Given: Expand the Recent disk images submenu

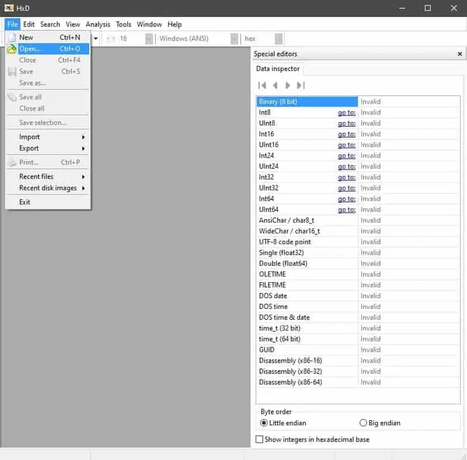Looking at the screenshot, I should (x=47, y=188).
